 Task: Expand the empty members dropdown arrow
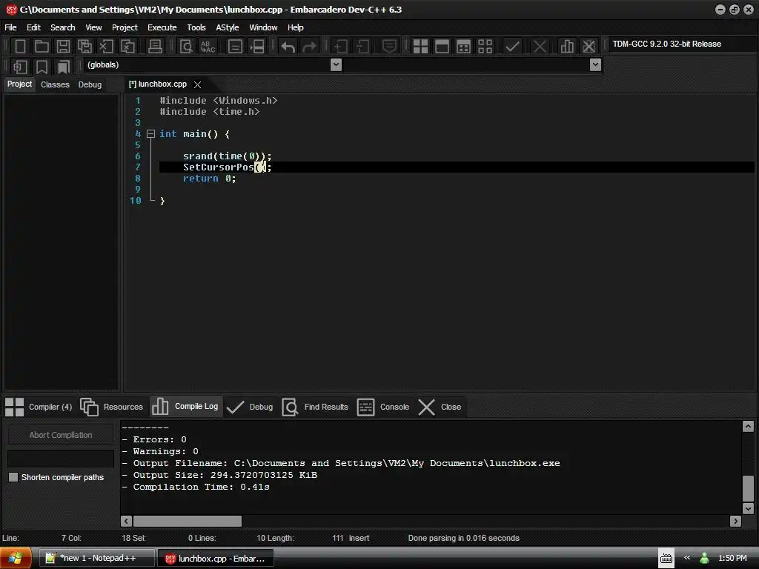pos(595,64)
